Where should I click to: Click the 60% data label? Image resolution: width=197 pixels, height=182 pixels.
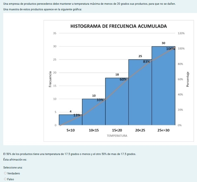123,79
